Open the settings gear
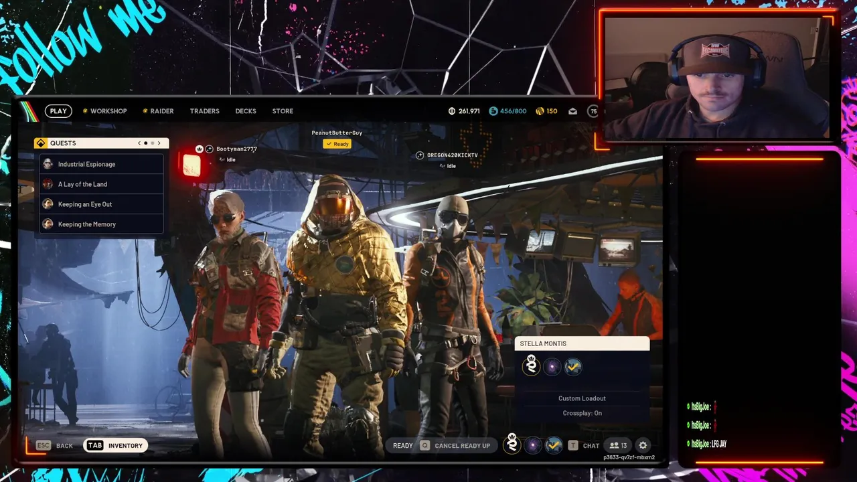The width and height of the screenshot is (857, 482). (643, 446)
